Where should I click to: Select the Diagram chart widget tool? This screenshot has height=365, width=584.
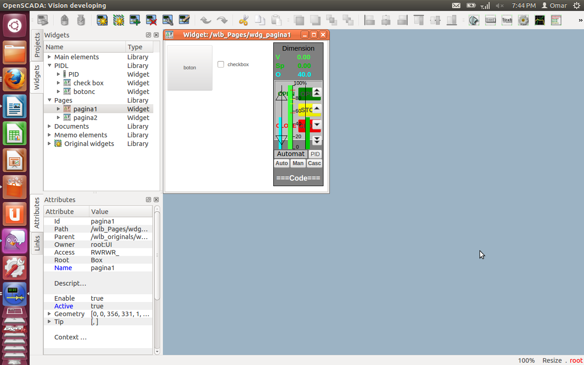coord(540,20)
